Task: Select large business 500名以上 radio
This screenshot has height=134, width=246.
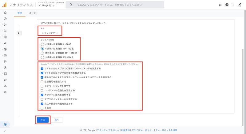Action: click(x=42, y=58)
